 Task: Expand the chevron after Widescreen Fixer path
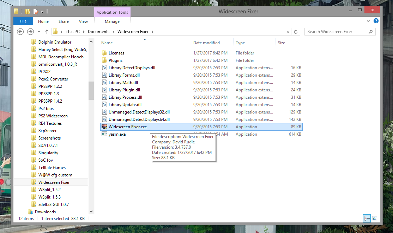point(153,32)
